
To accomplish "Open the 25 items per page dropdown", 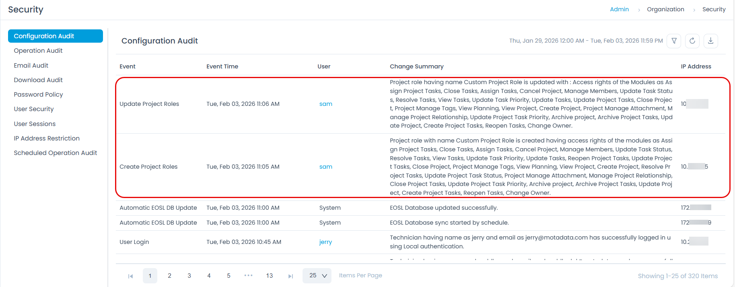I will (317, 276).
